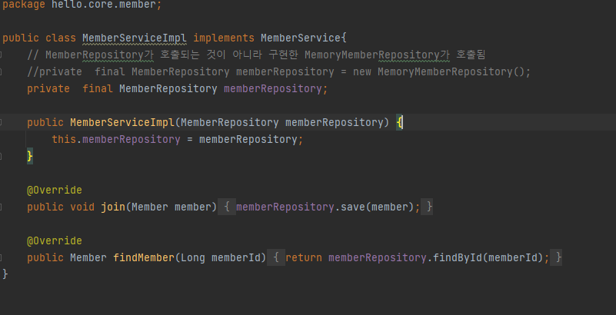Image resolution: width=616 pixels, height=315 pixels.
Task: Click memberRepository in the join method body
Action: pyautogui.click(x=285, y=207)
